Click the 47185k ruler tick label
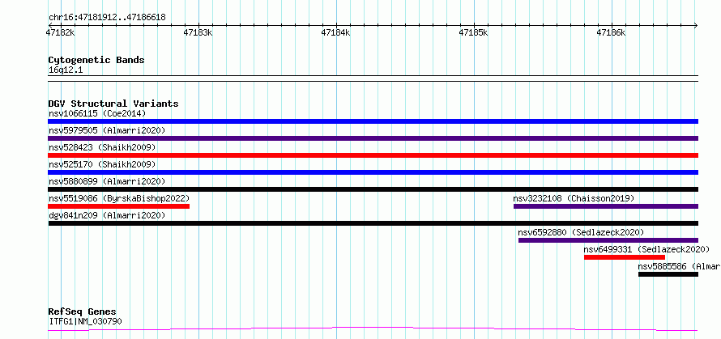 point(474,32)
